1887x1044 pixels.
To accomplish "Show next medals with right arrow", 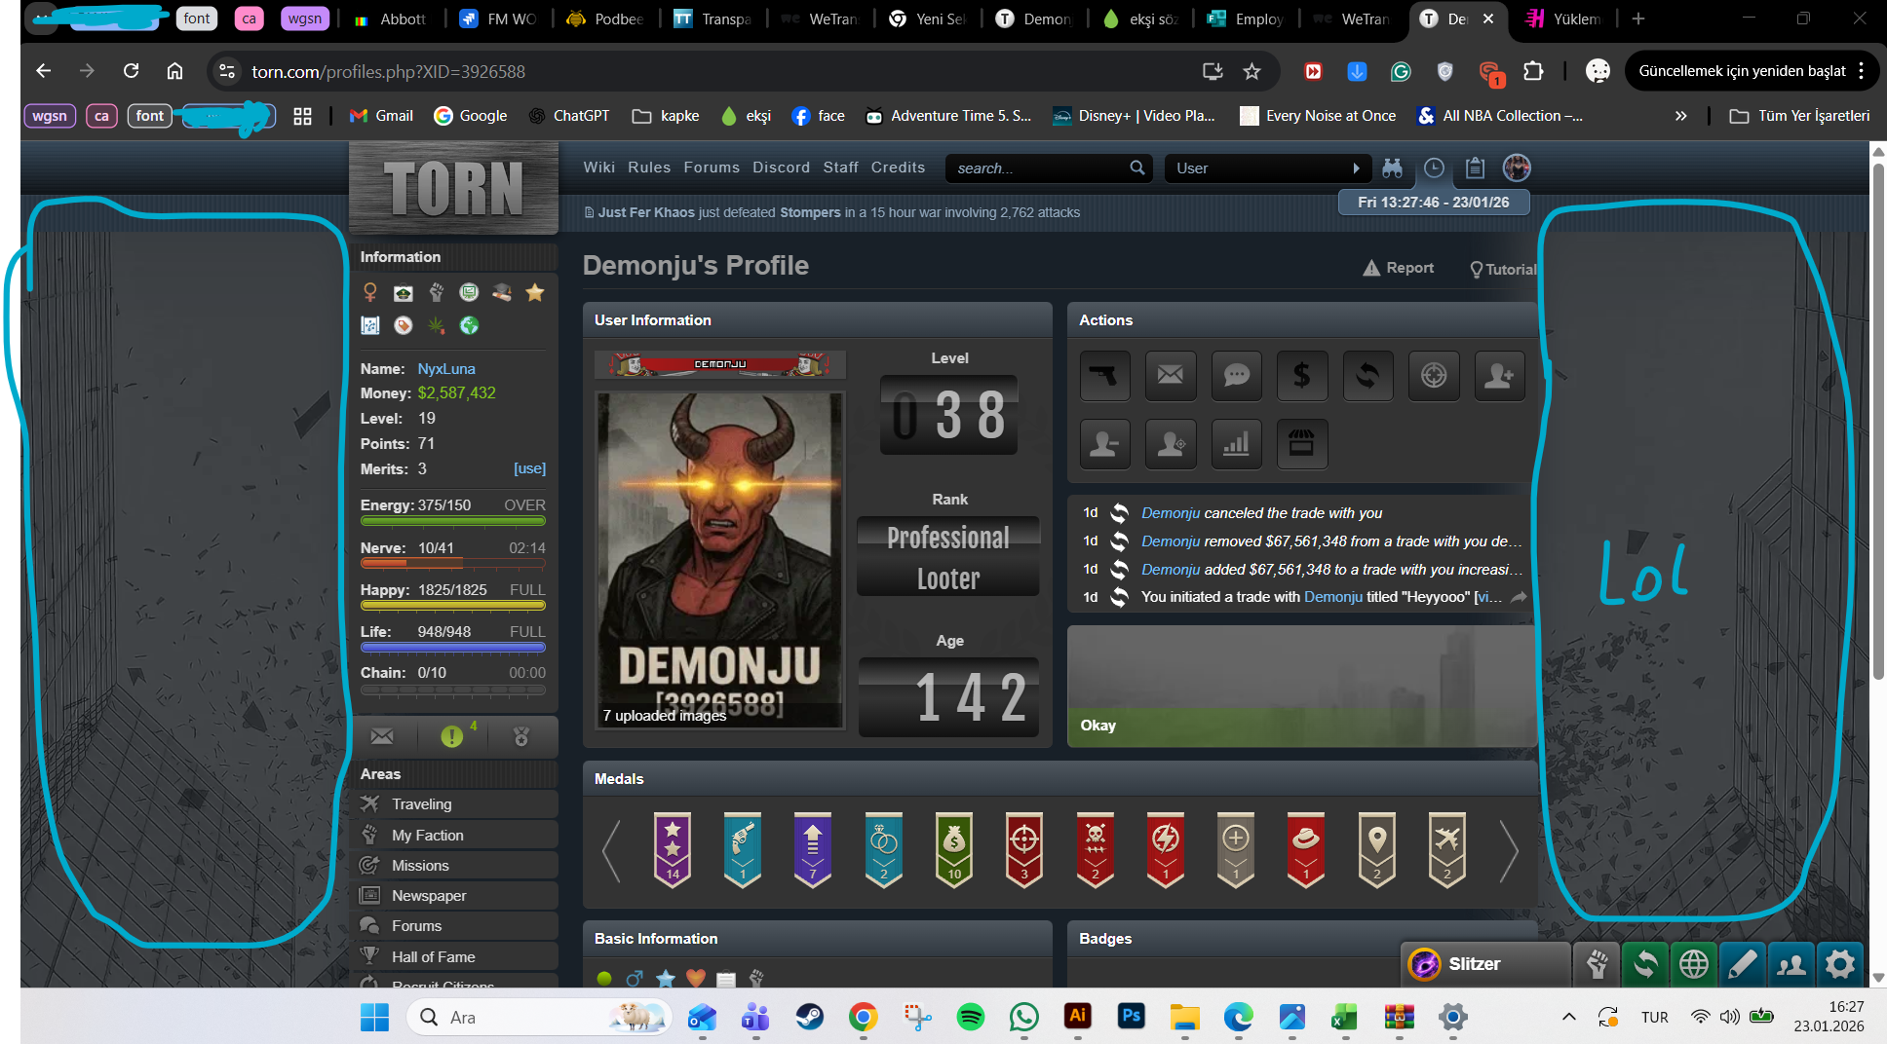I will tap(1509, 850).
